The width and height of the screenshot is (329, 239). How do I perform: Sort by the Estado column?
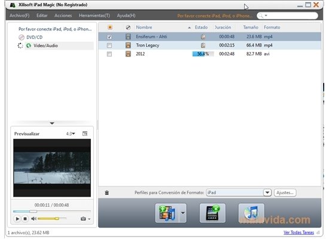click(x=201, y=27)
